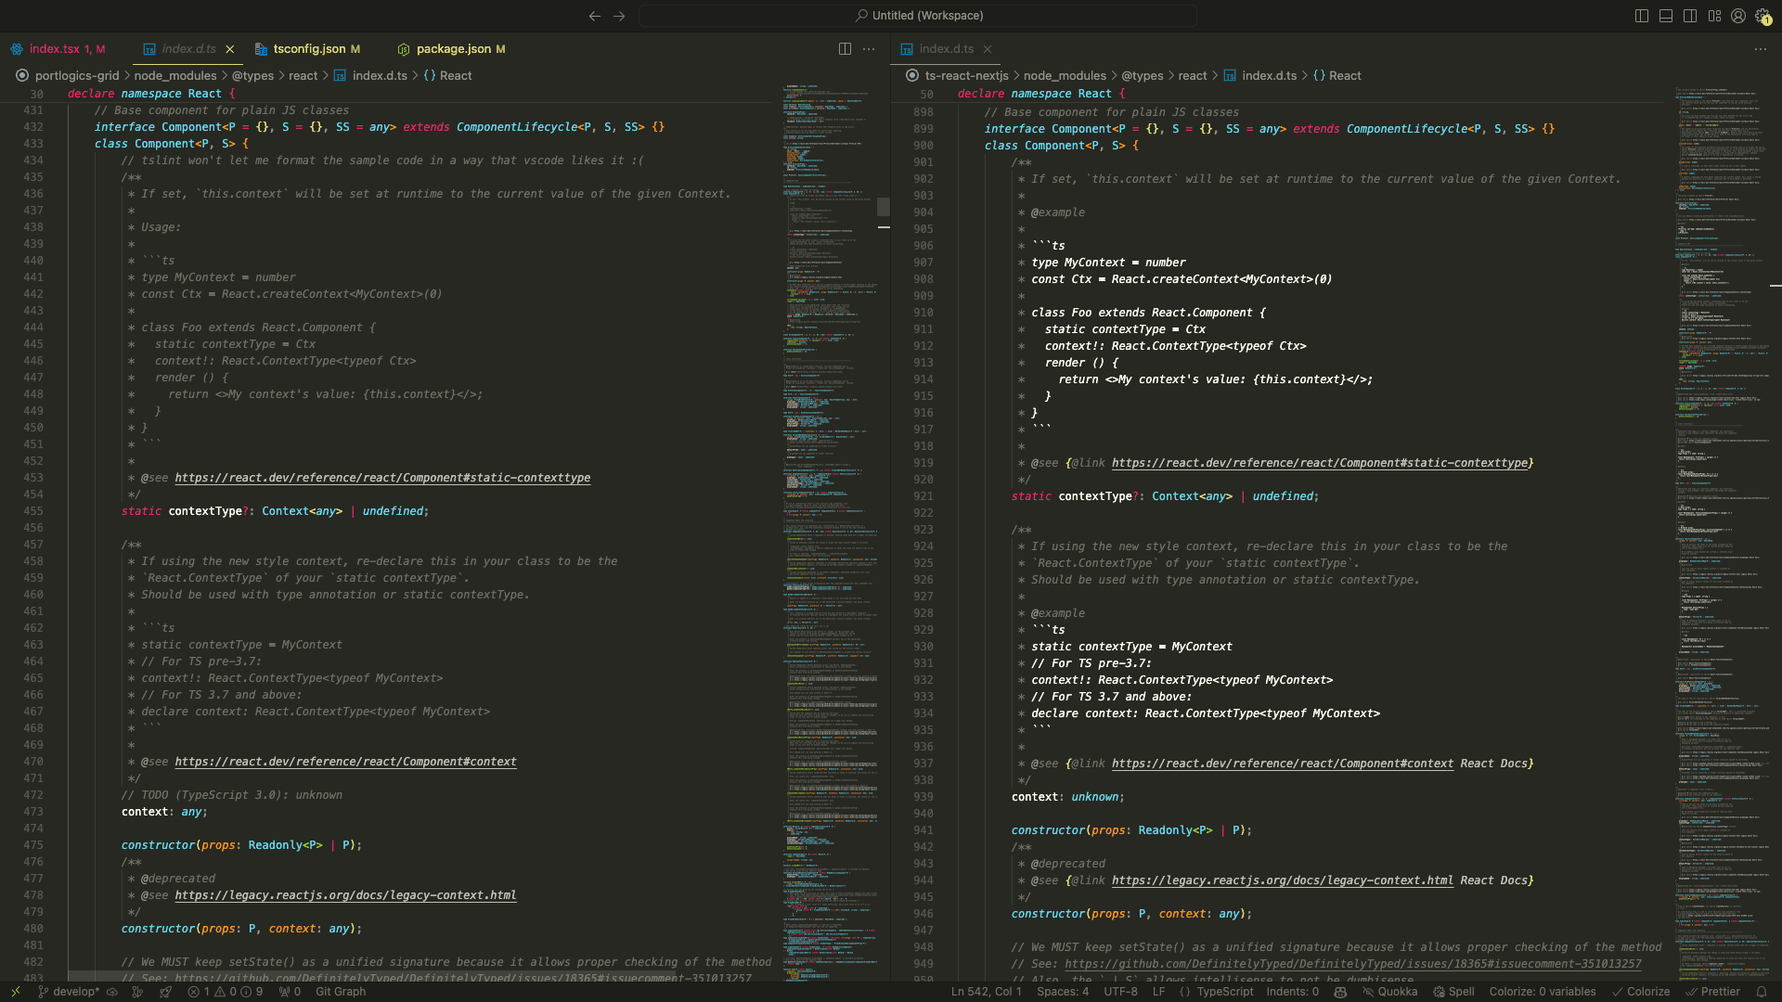The image size is (1782, 1002).
Task: Open the Spaces: 4 indentation selector
Action: [1063, 992]
